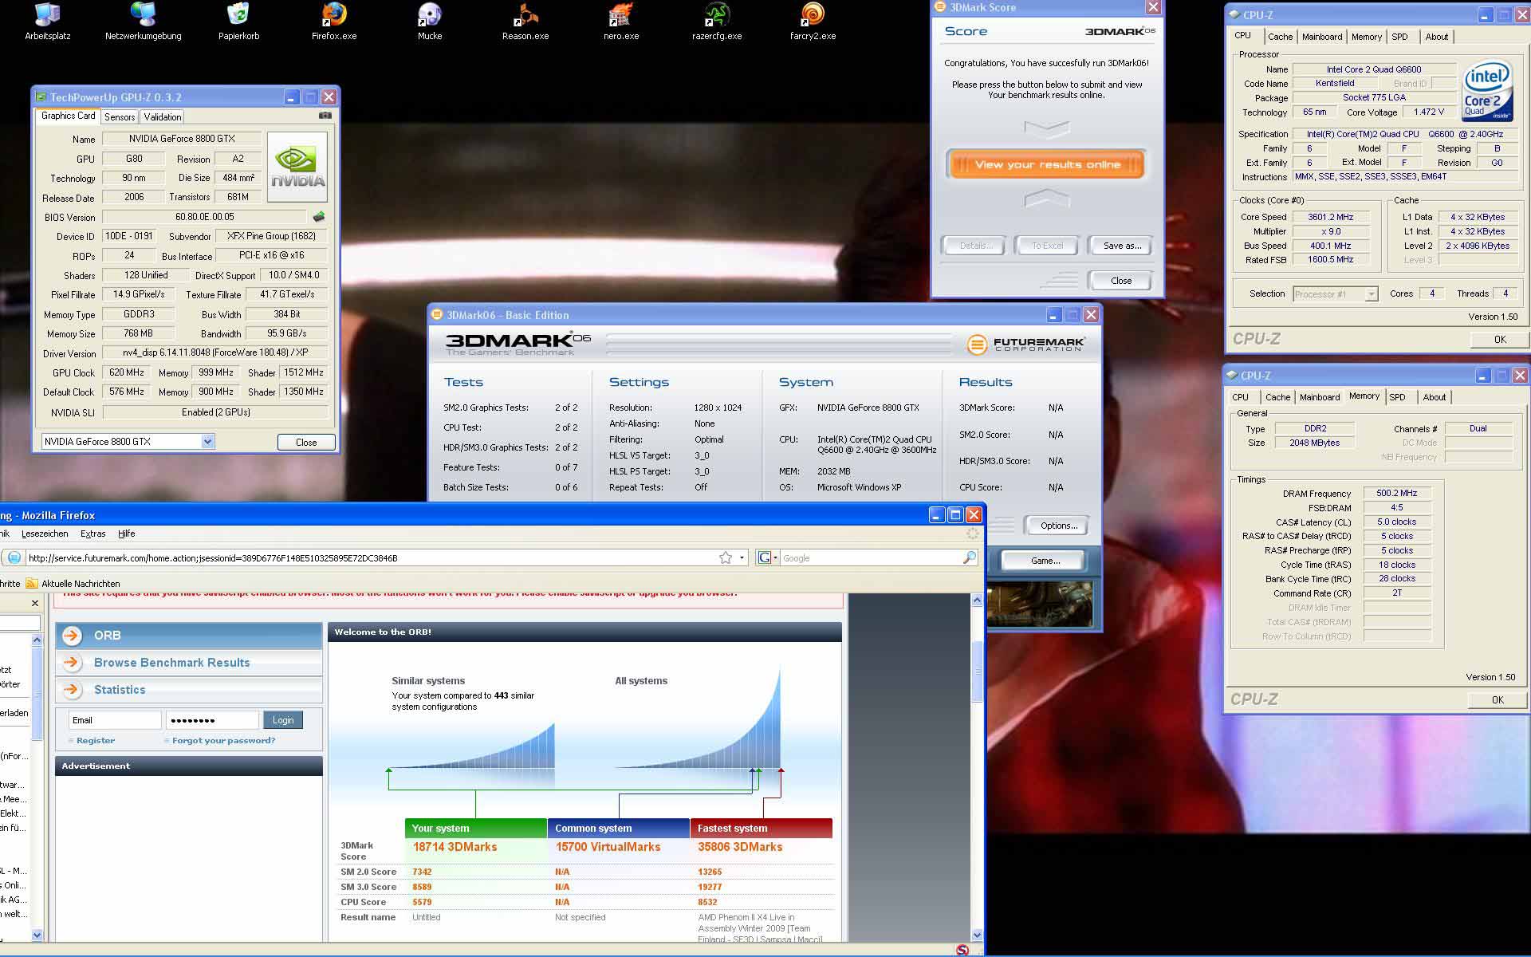This screenshot has width=1531, height=957.
Task: Click the password input field
Action: coord(212,720)
